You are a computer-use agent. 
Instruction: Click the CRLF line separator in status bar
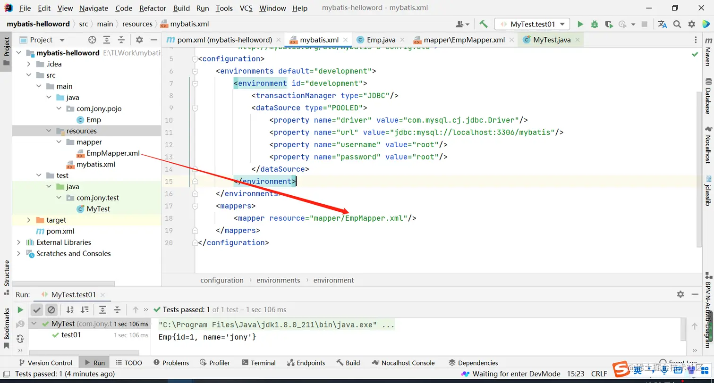point(599,374)
